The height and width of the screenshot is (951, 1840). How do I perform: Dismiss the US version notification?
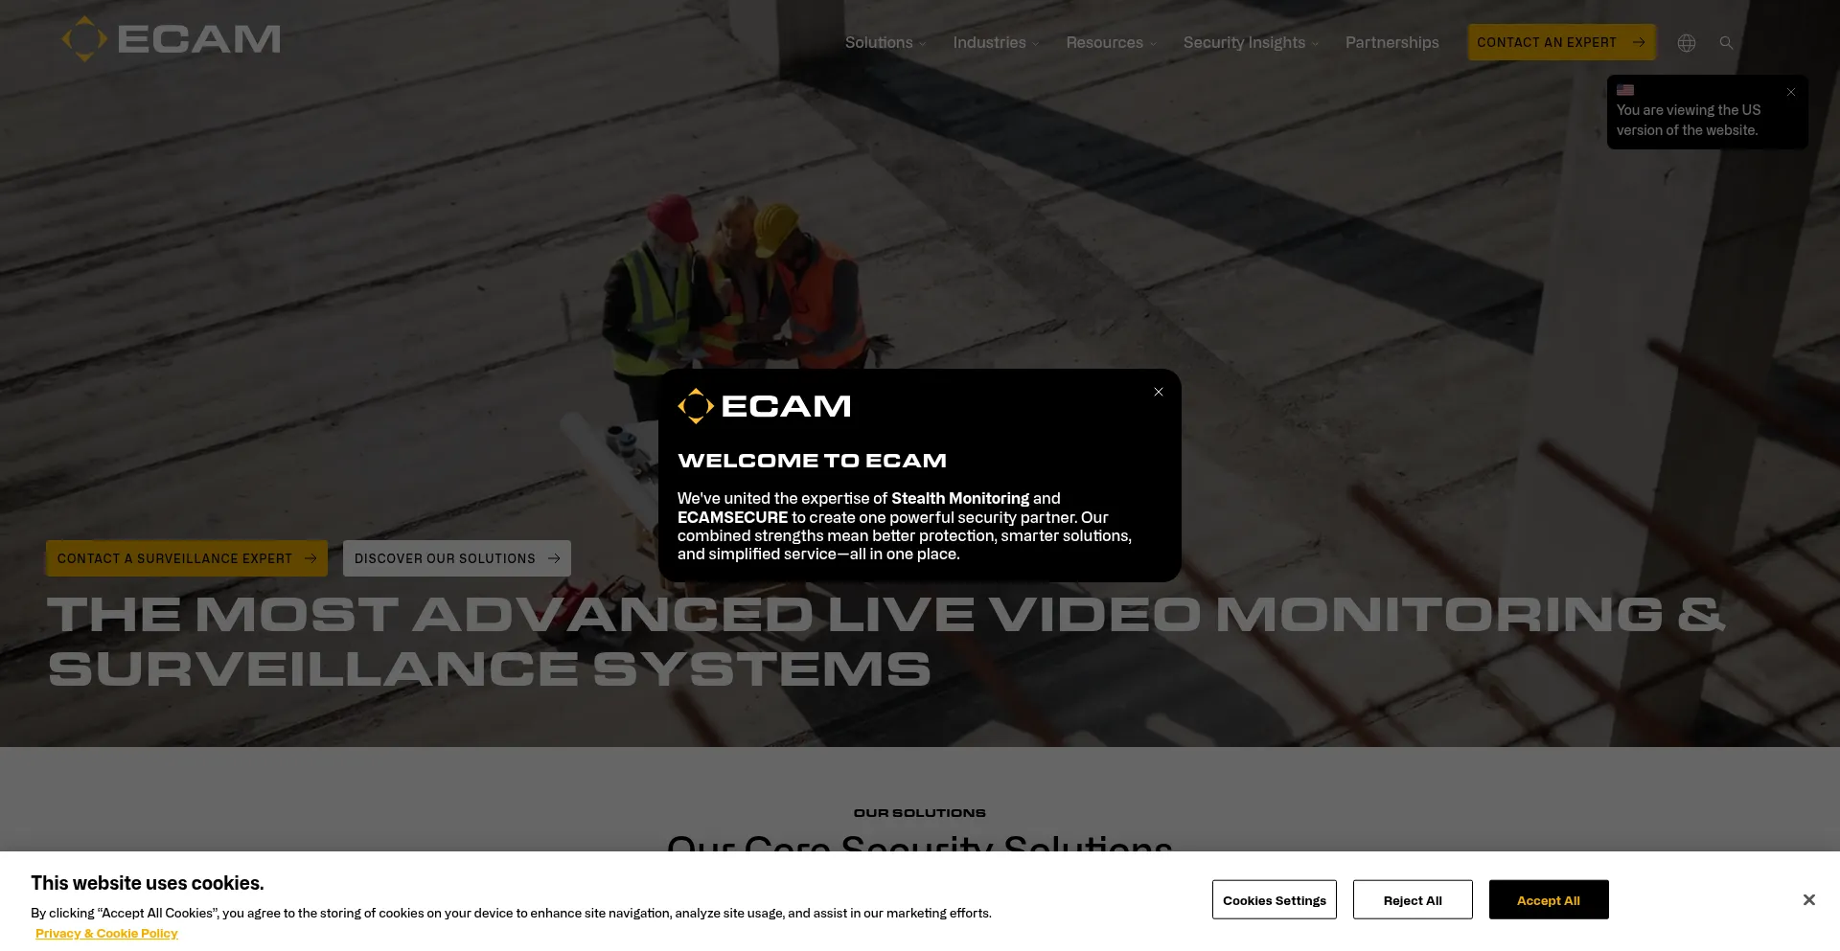click(x=1790, y=92)
